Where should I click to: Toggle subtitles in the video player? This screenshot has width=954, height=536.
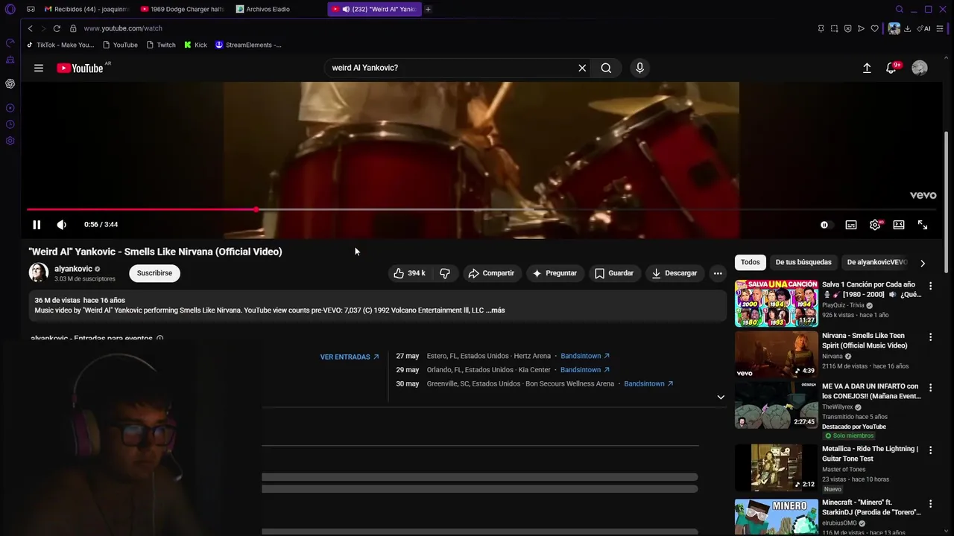tap(850, 225)
